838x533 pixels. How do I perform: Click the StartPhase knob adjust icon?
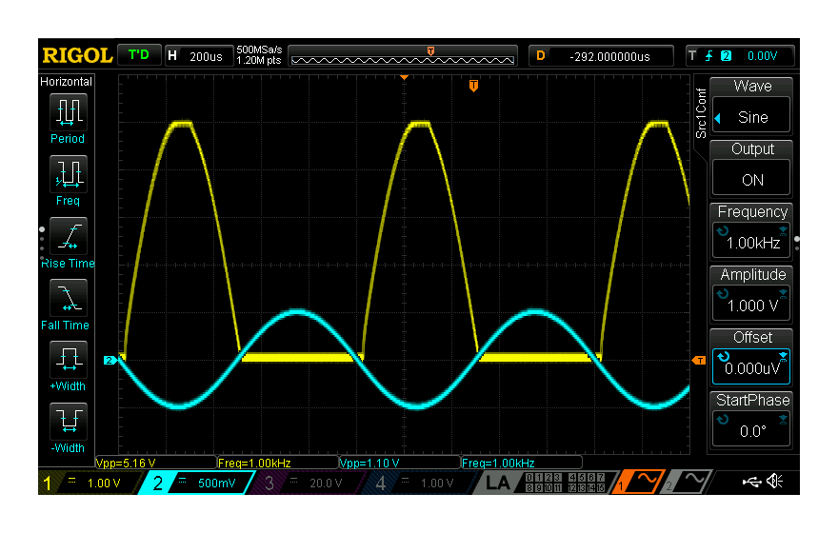click(x=723, y=420)
